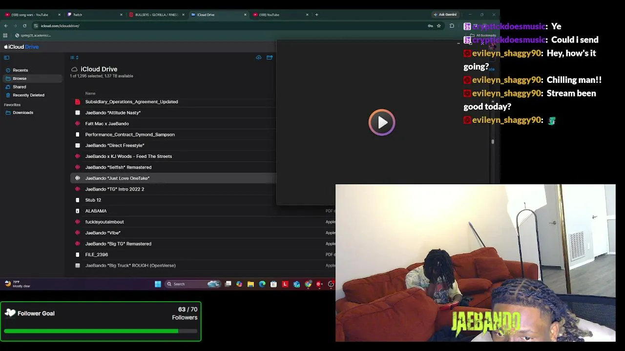
Task: Go back using the browser back arrow
Action: tap(6, 26)
